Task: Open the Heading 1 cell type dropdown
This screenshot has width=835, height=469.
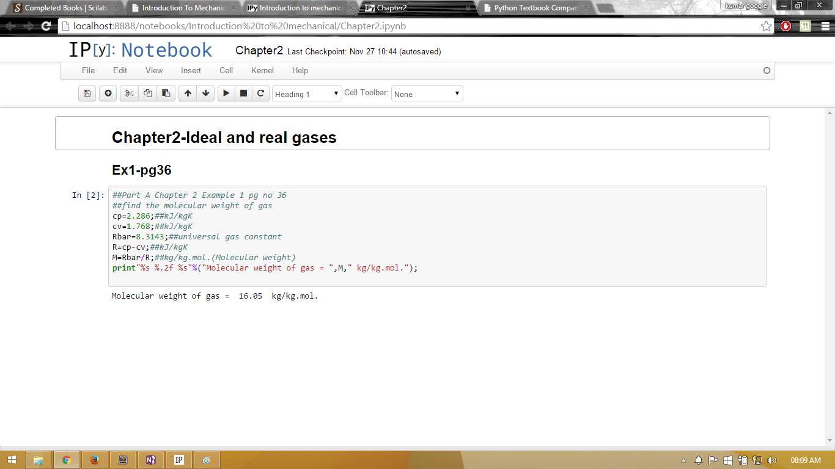Action: [x=307, y=94]
